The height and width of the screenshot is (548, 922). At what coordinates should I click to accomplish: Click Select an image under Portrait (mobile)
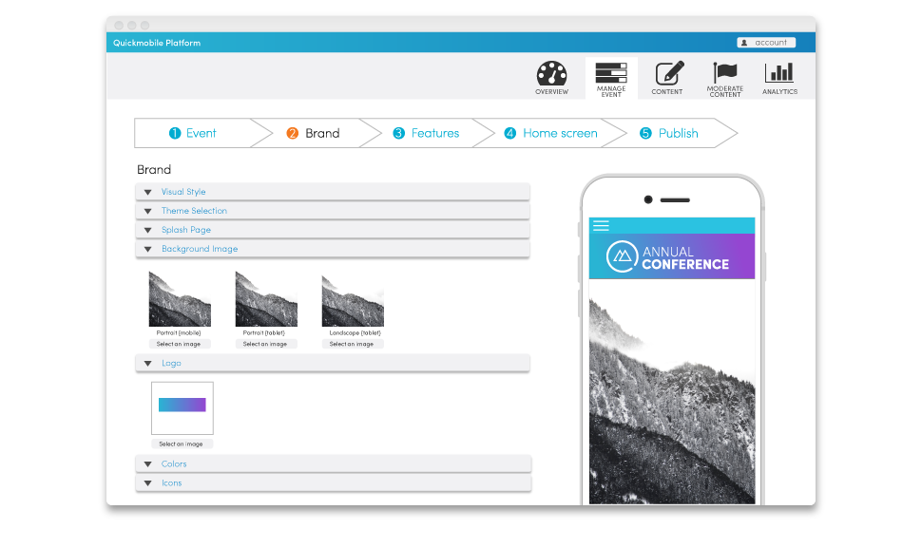pyautogui.click(x=179, y=344)
